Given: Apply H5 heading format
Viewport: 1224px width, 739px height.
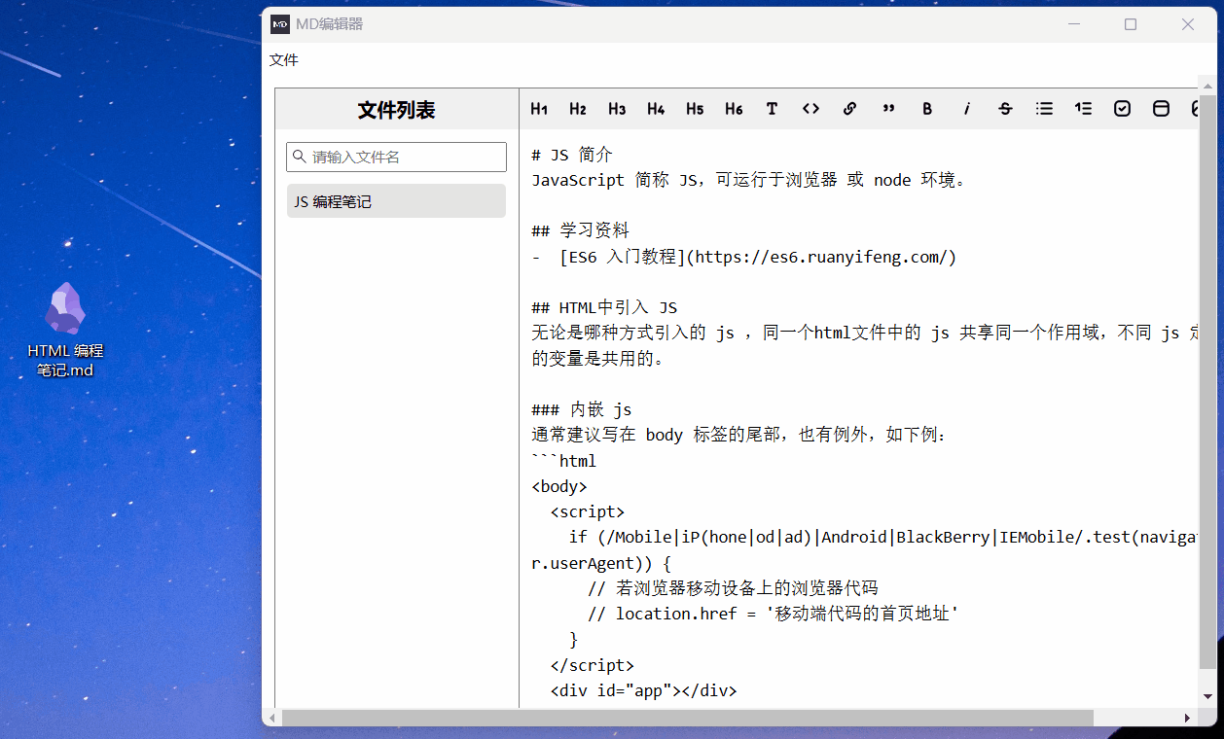Looking at the screenshot, I should click(x=695, y=109).
